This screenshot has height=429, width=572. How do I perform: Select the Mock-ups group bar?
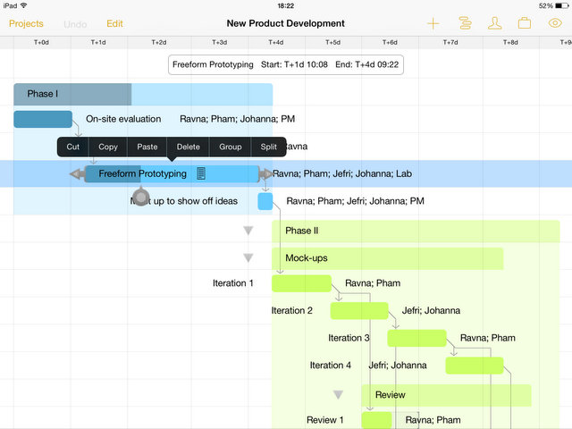[x=387, y=258]
